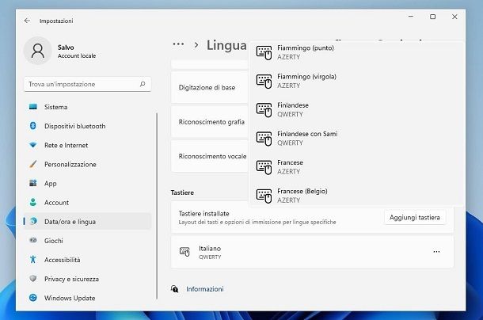Click the Data/ora e lingua globe icon
This screenshot has width=483, height=320.
point(33,221)
